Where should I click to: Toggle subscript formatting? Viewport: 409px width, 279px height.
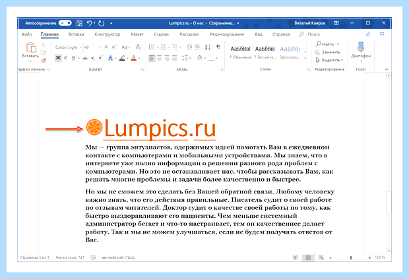tap(93, 58)
